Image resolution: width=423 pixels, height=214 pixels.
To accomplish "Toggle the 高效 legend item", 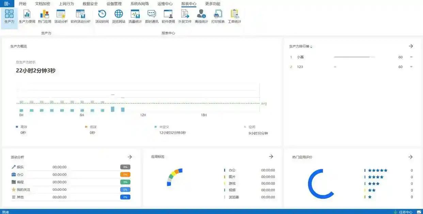I will tap(21, 127).
